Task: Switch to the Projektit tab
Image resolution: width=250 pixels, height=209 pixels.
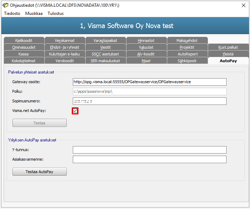Action: [187, 47]
